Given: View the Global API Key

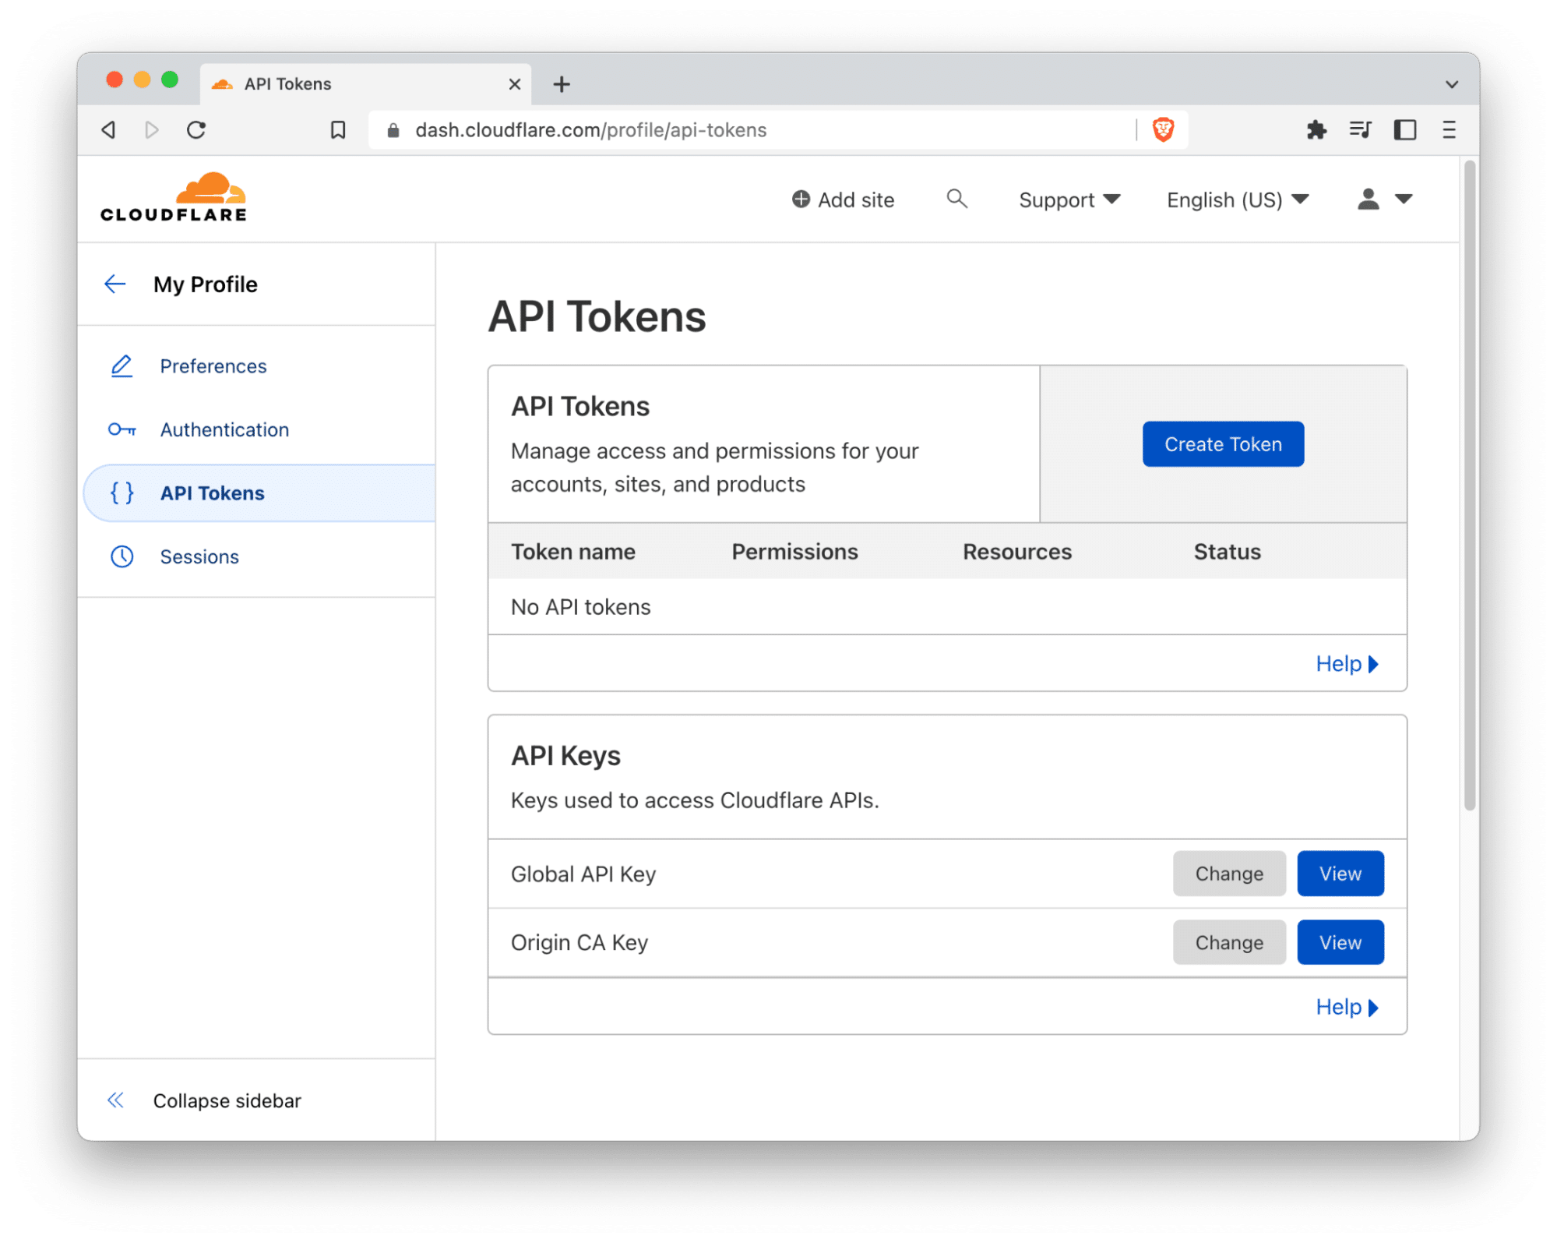Looking at the screenshot, I should [1340, 874].
